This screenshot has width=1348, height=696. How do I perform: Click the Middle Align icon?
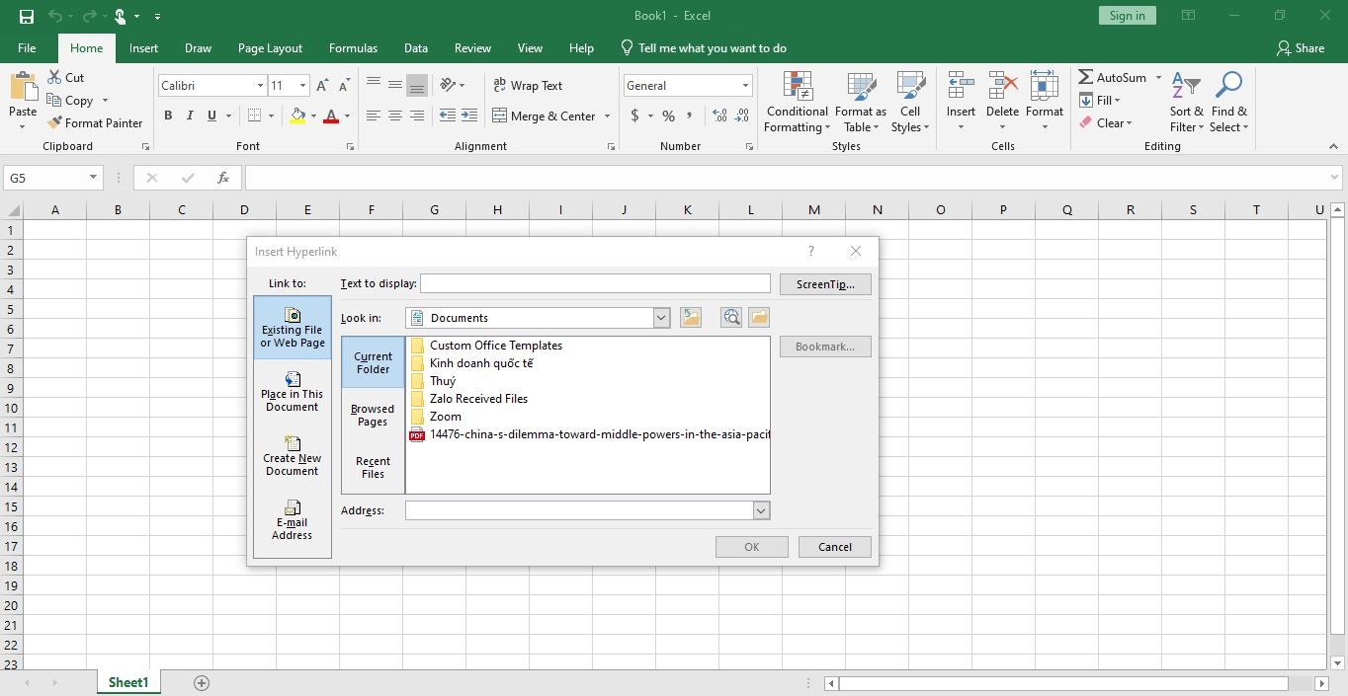[394, 85]
